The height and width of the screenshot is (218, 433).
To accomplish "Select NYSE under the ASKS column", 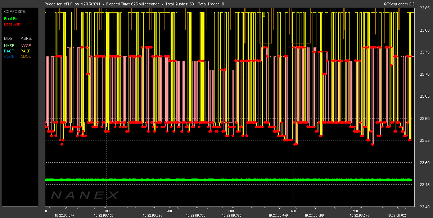I will pos(26,46).
